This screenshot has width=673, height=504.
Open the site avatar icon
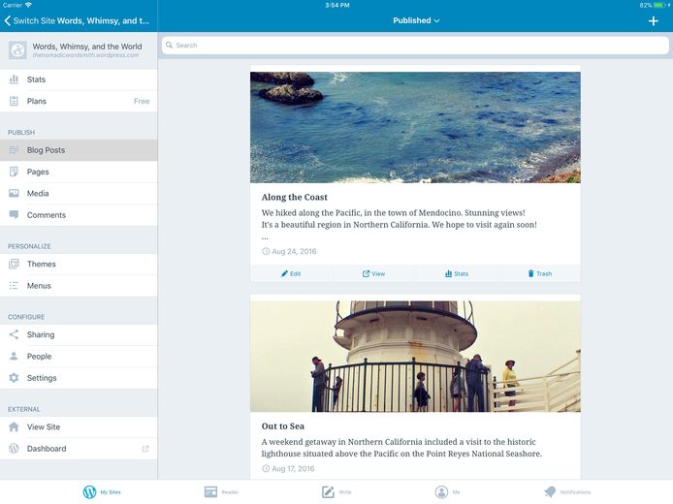point(17,50)
